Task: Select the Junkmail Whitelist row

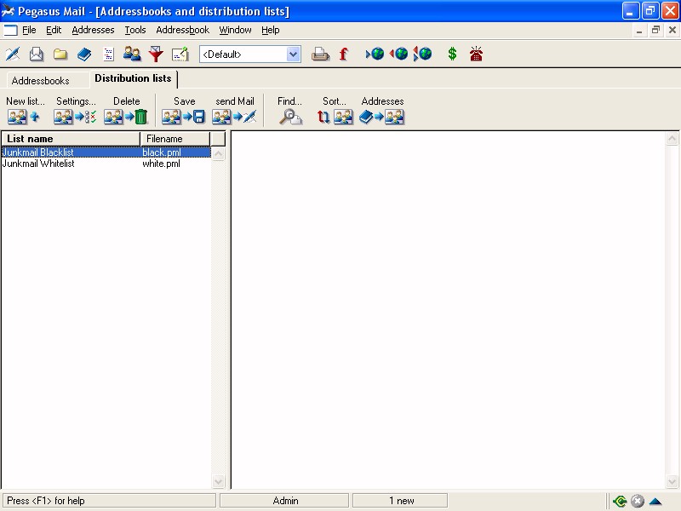Action: point(106,164)
